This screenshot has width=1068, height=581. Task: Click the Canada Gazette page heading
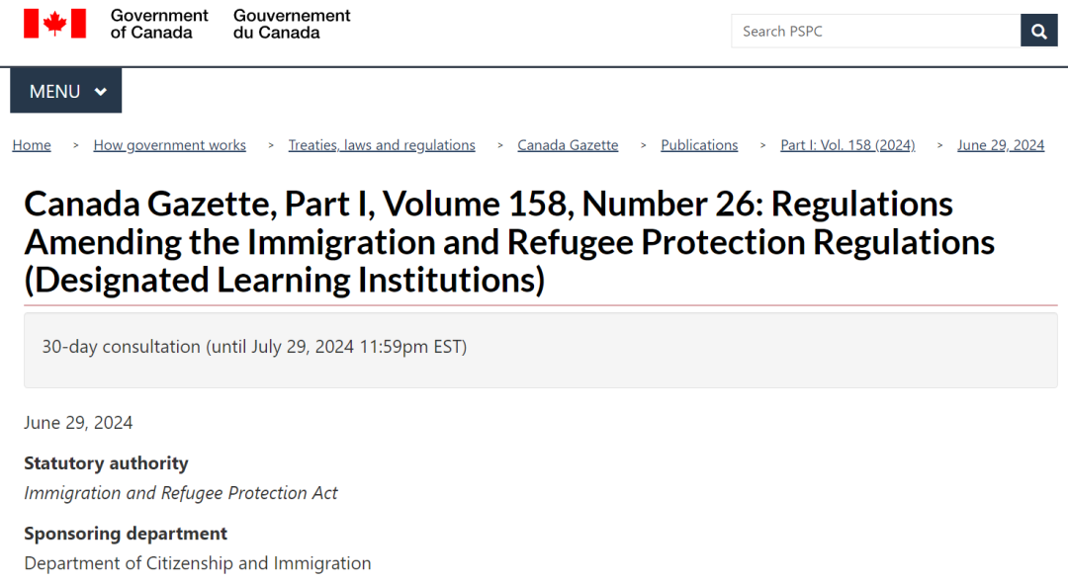[x=509, y=242]
